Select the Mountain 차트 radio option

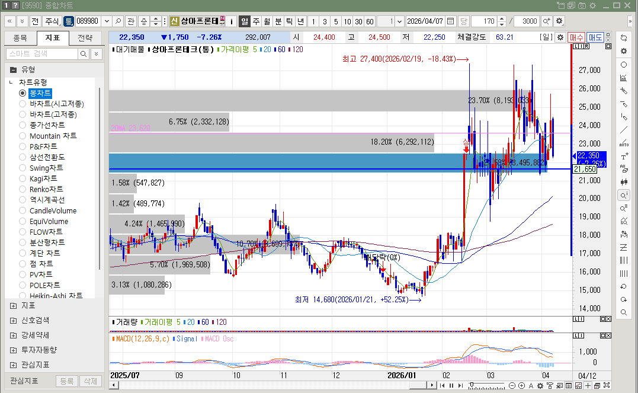tap(23, 136)
